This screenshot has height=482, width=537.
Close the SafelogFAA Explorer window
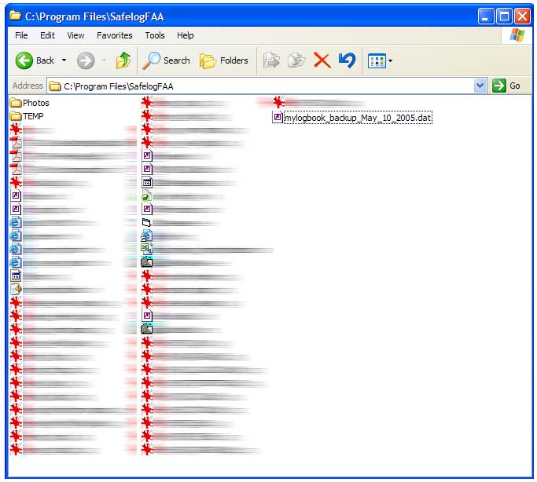[522, 16]
